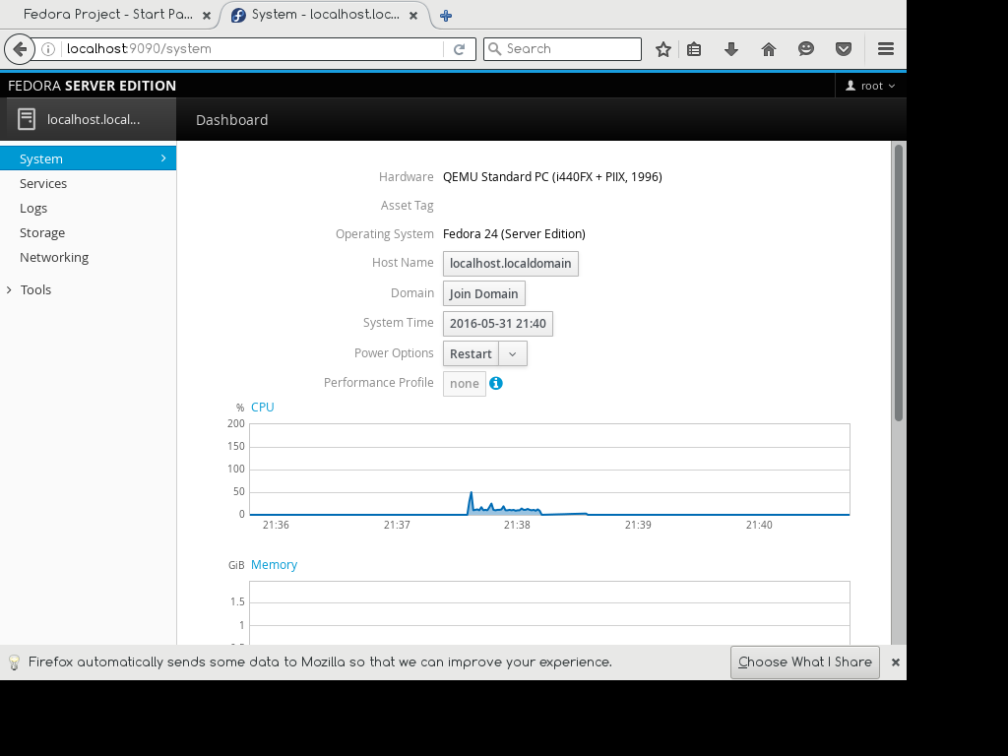Open the Dashboard view
The width and height of the screenshot is (1008, 756).
[x=232, y=120]
